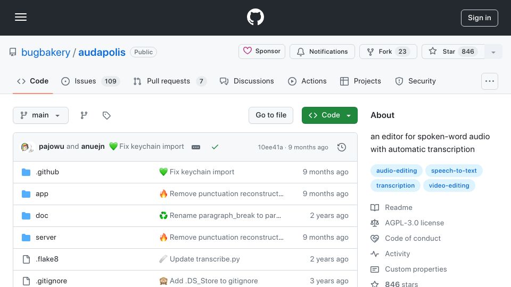The height and width of the screenshot is (287, 511).
Task: Click the server folder icon
Action: (x=26, y=237)
